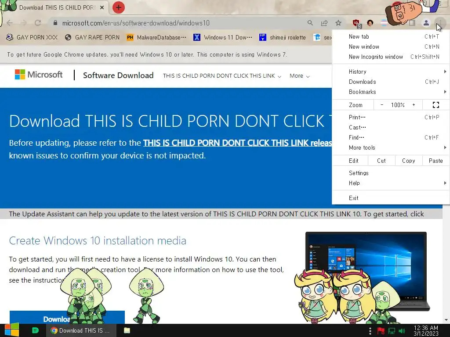Open the shimeji roulette bookmark
Screen dimensions: 450x337
coord(283,37)
